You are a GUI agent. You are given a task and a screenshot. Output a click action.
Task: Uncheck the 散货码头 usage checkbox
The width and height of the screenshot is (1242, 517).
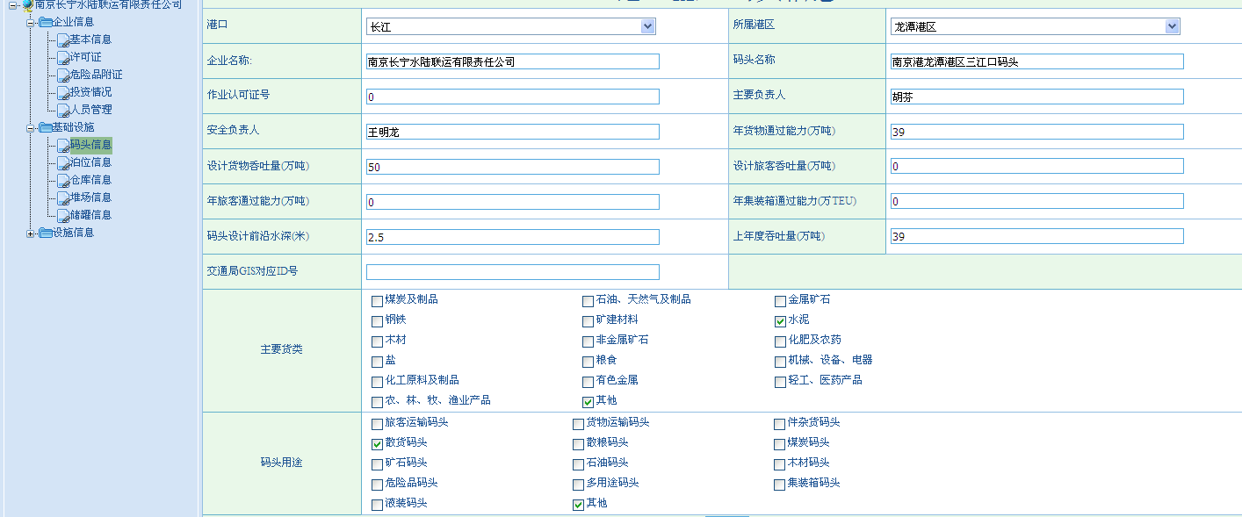click(x=377, y=444)
